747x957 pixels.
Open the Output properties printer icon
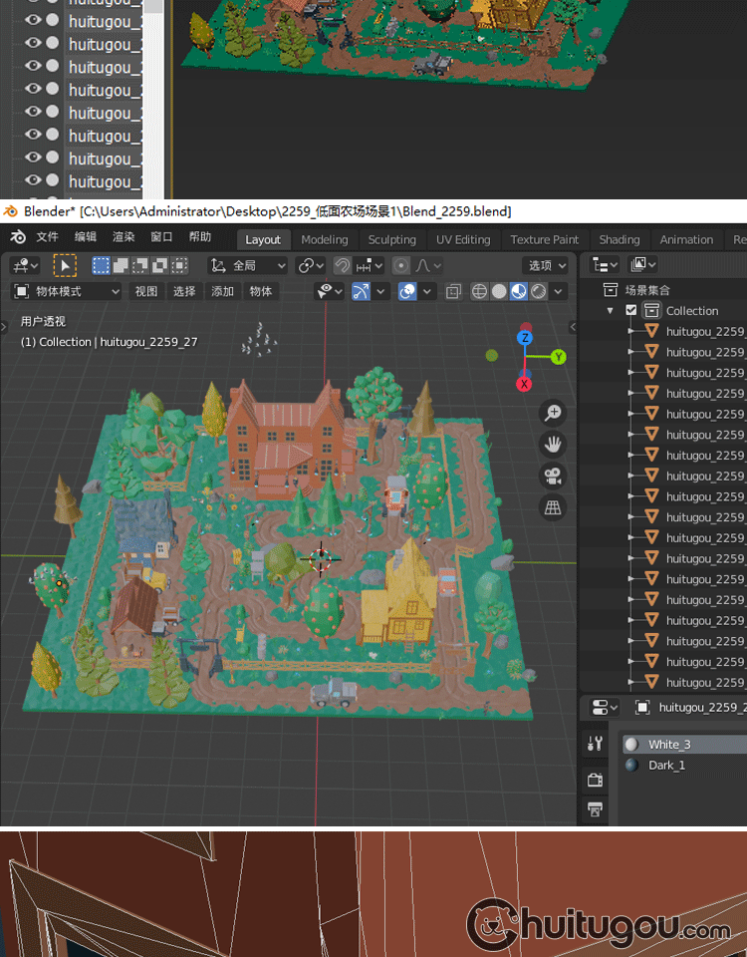[x=596, y=808]
